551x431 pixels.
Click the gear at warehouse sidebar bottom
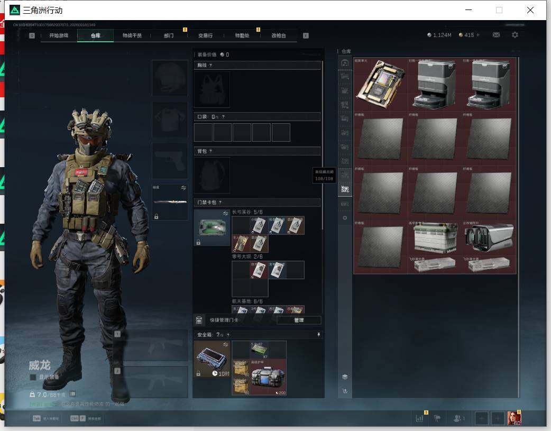345,218
